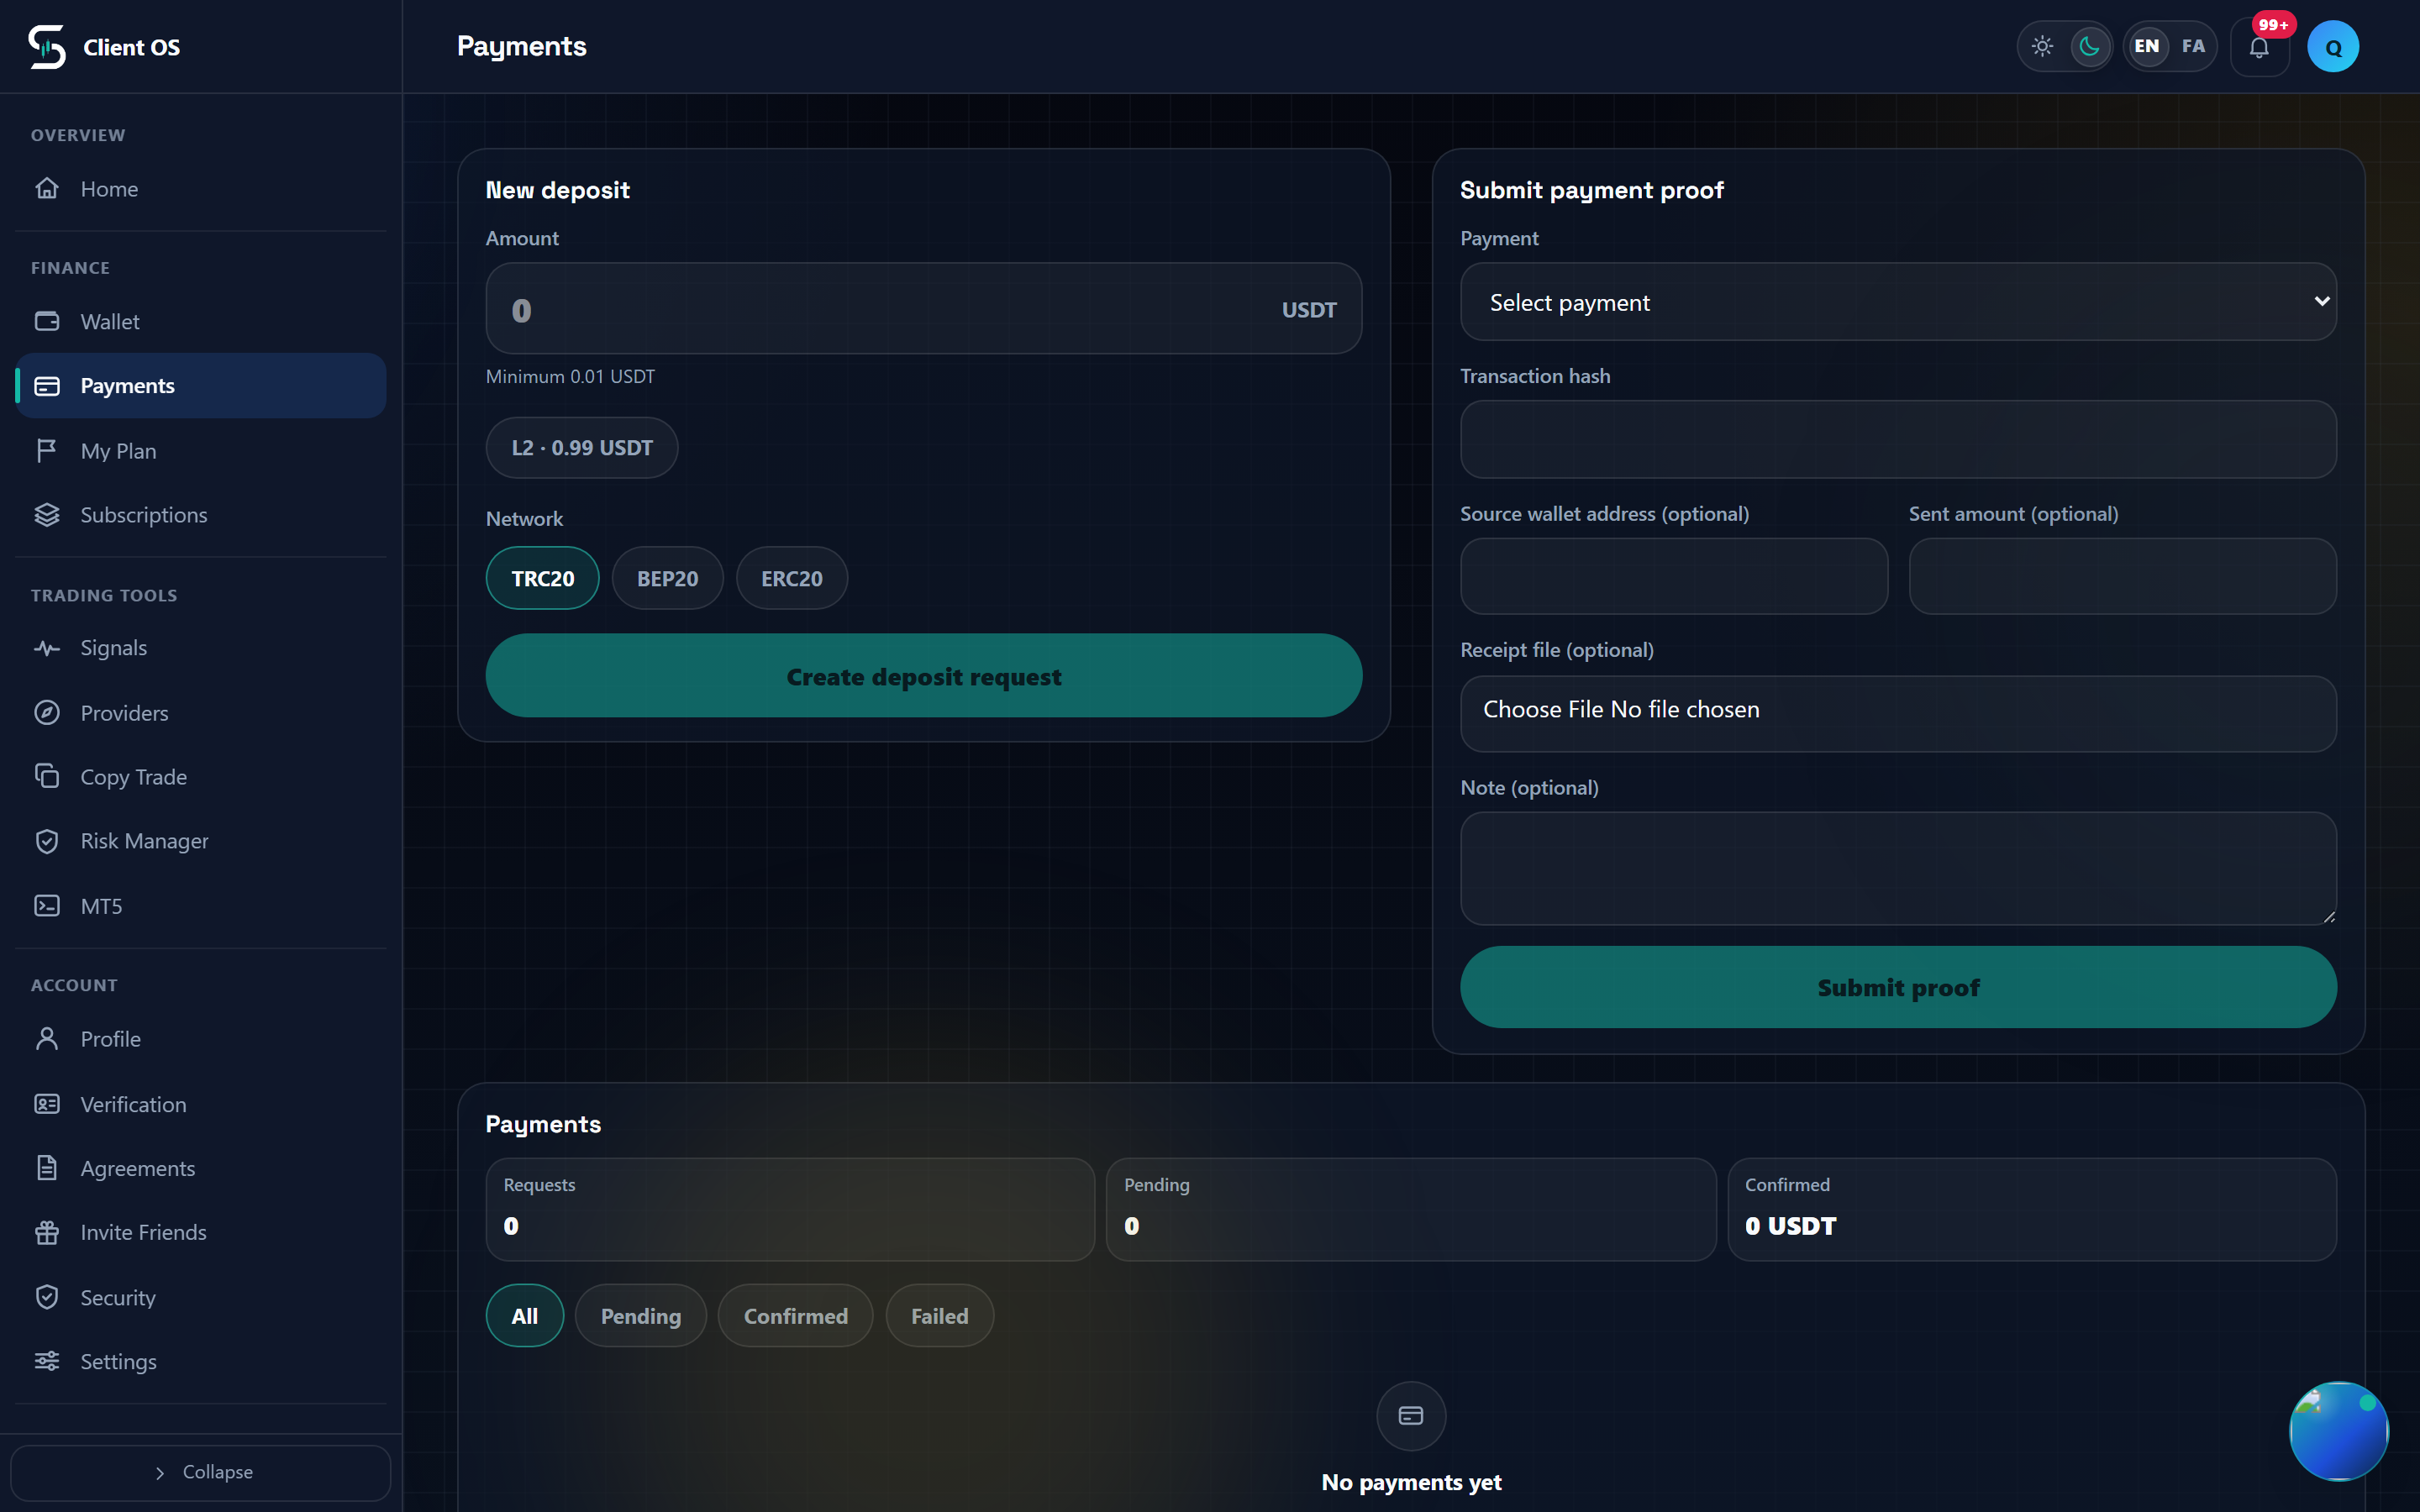The image size is (2420, 1512).
Task: Open Risk Manager shield icon
Action: point(47,841)
